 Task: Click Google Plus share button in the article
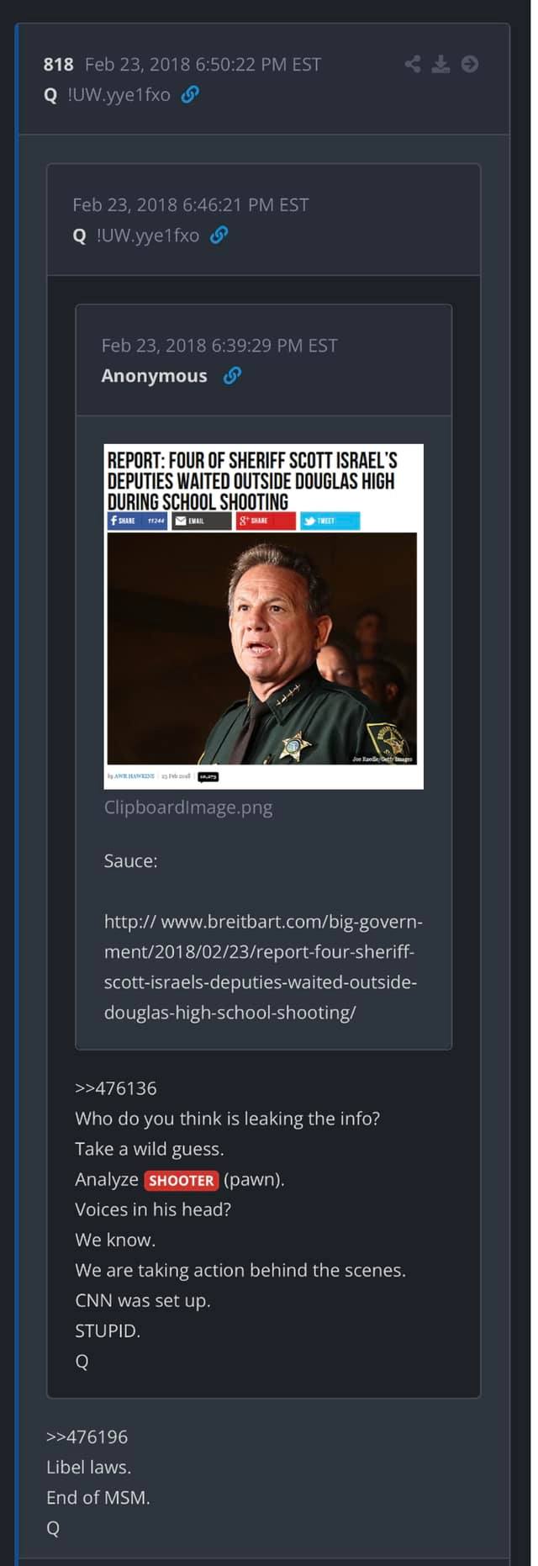pyautogui.click(x=266, y=521)
